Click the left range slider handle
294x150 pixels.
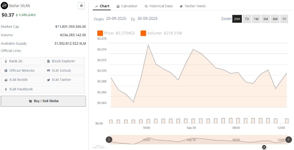pyautogui.click(x=109, y=140)
